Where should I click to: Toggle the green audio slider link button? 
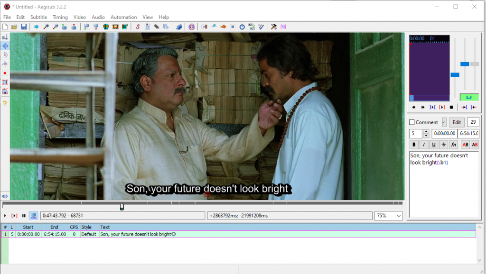pyautogui.click(x=469, y=97)
